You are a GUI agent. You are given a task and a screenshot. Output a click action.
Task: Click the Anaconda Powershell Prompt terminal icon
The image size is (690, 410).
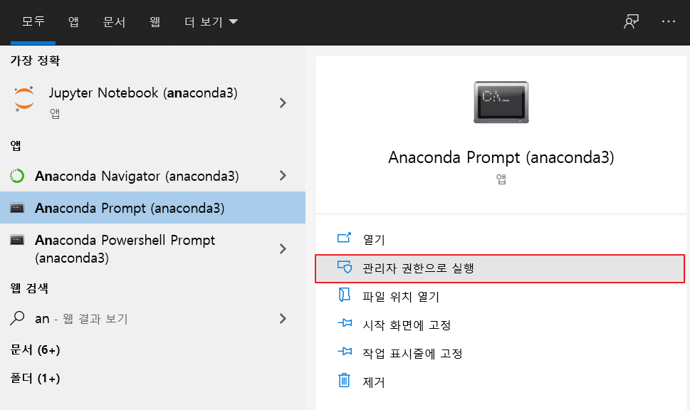17,240
